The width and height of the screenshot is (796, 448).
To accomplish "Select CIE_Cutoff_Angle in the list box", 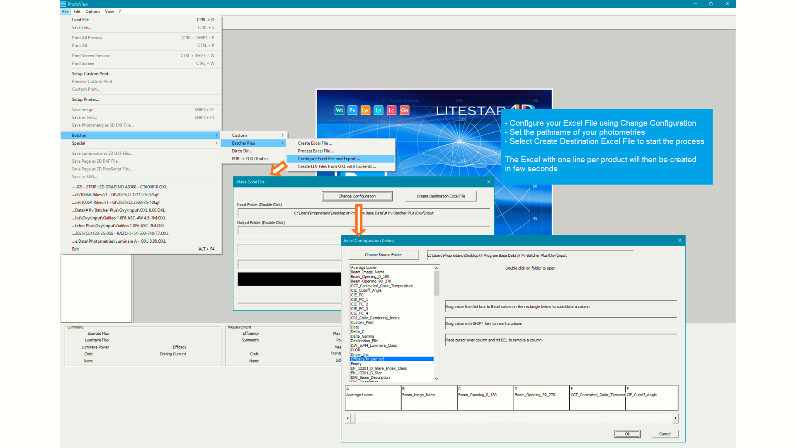I will (x=392, y=290).
